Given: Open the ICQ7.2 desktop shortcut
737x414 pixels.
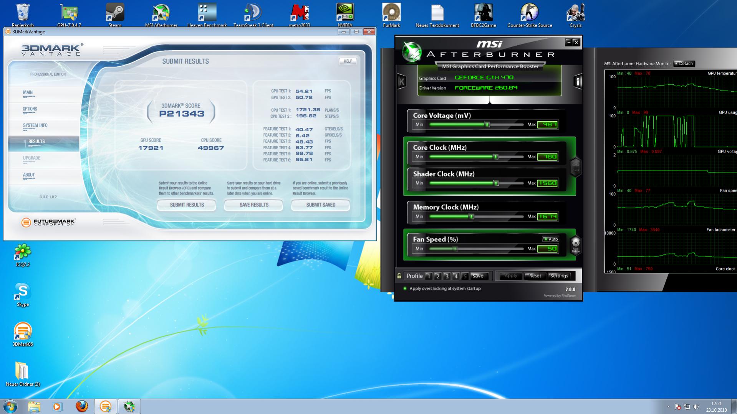Looking at the screenshot, I should tap(23, 255).
